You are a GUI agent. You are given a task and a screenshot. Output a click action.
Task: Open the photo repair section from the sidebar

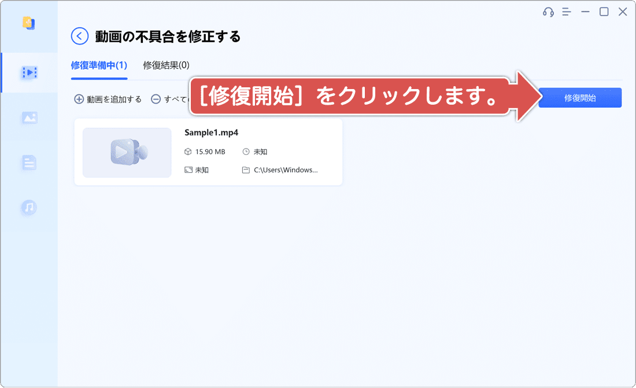click(29, 117)
